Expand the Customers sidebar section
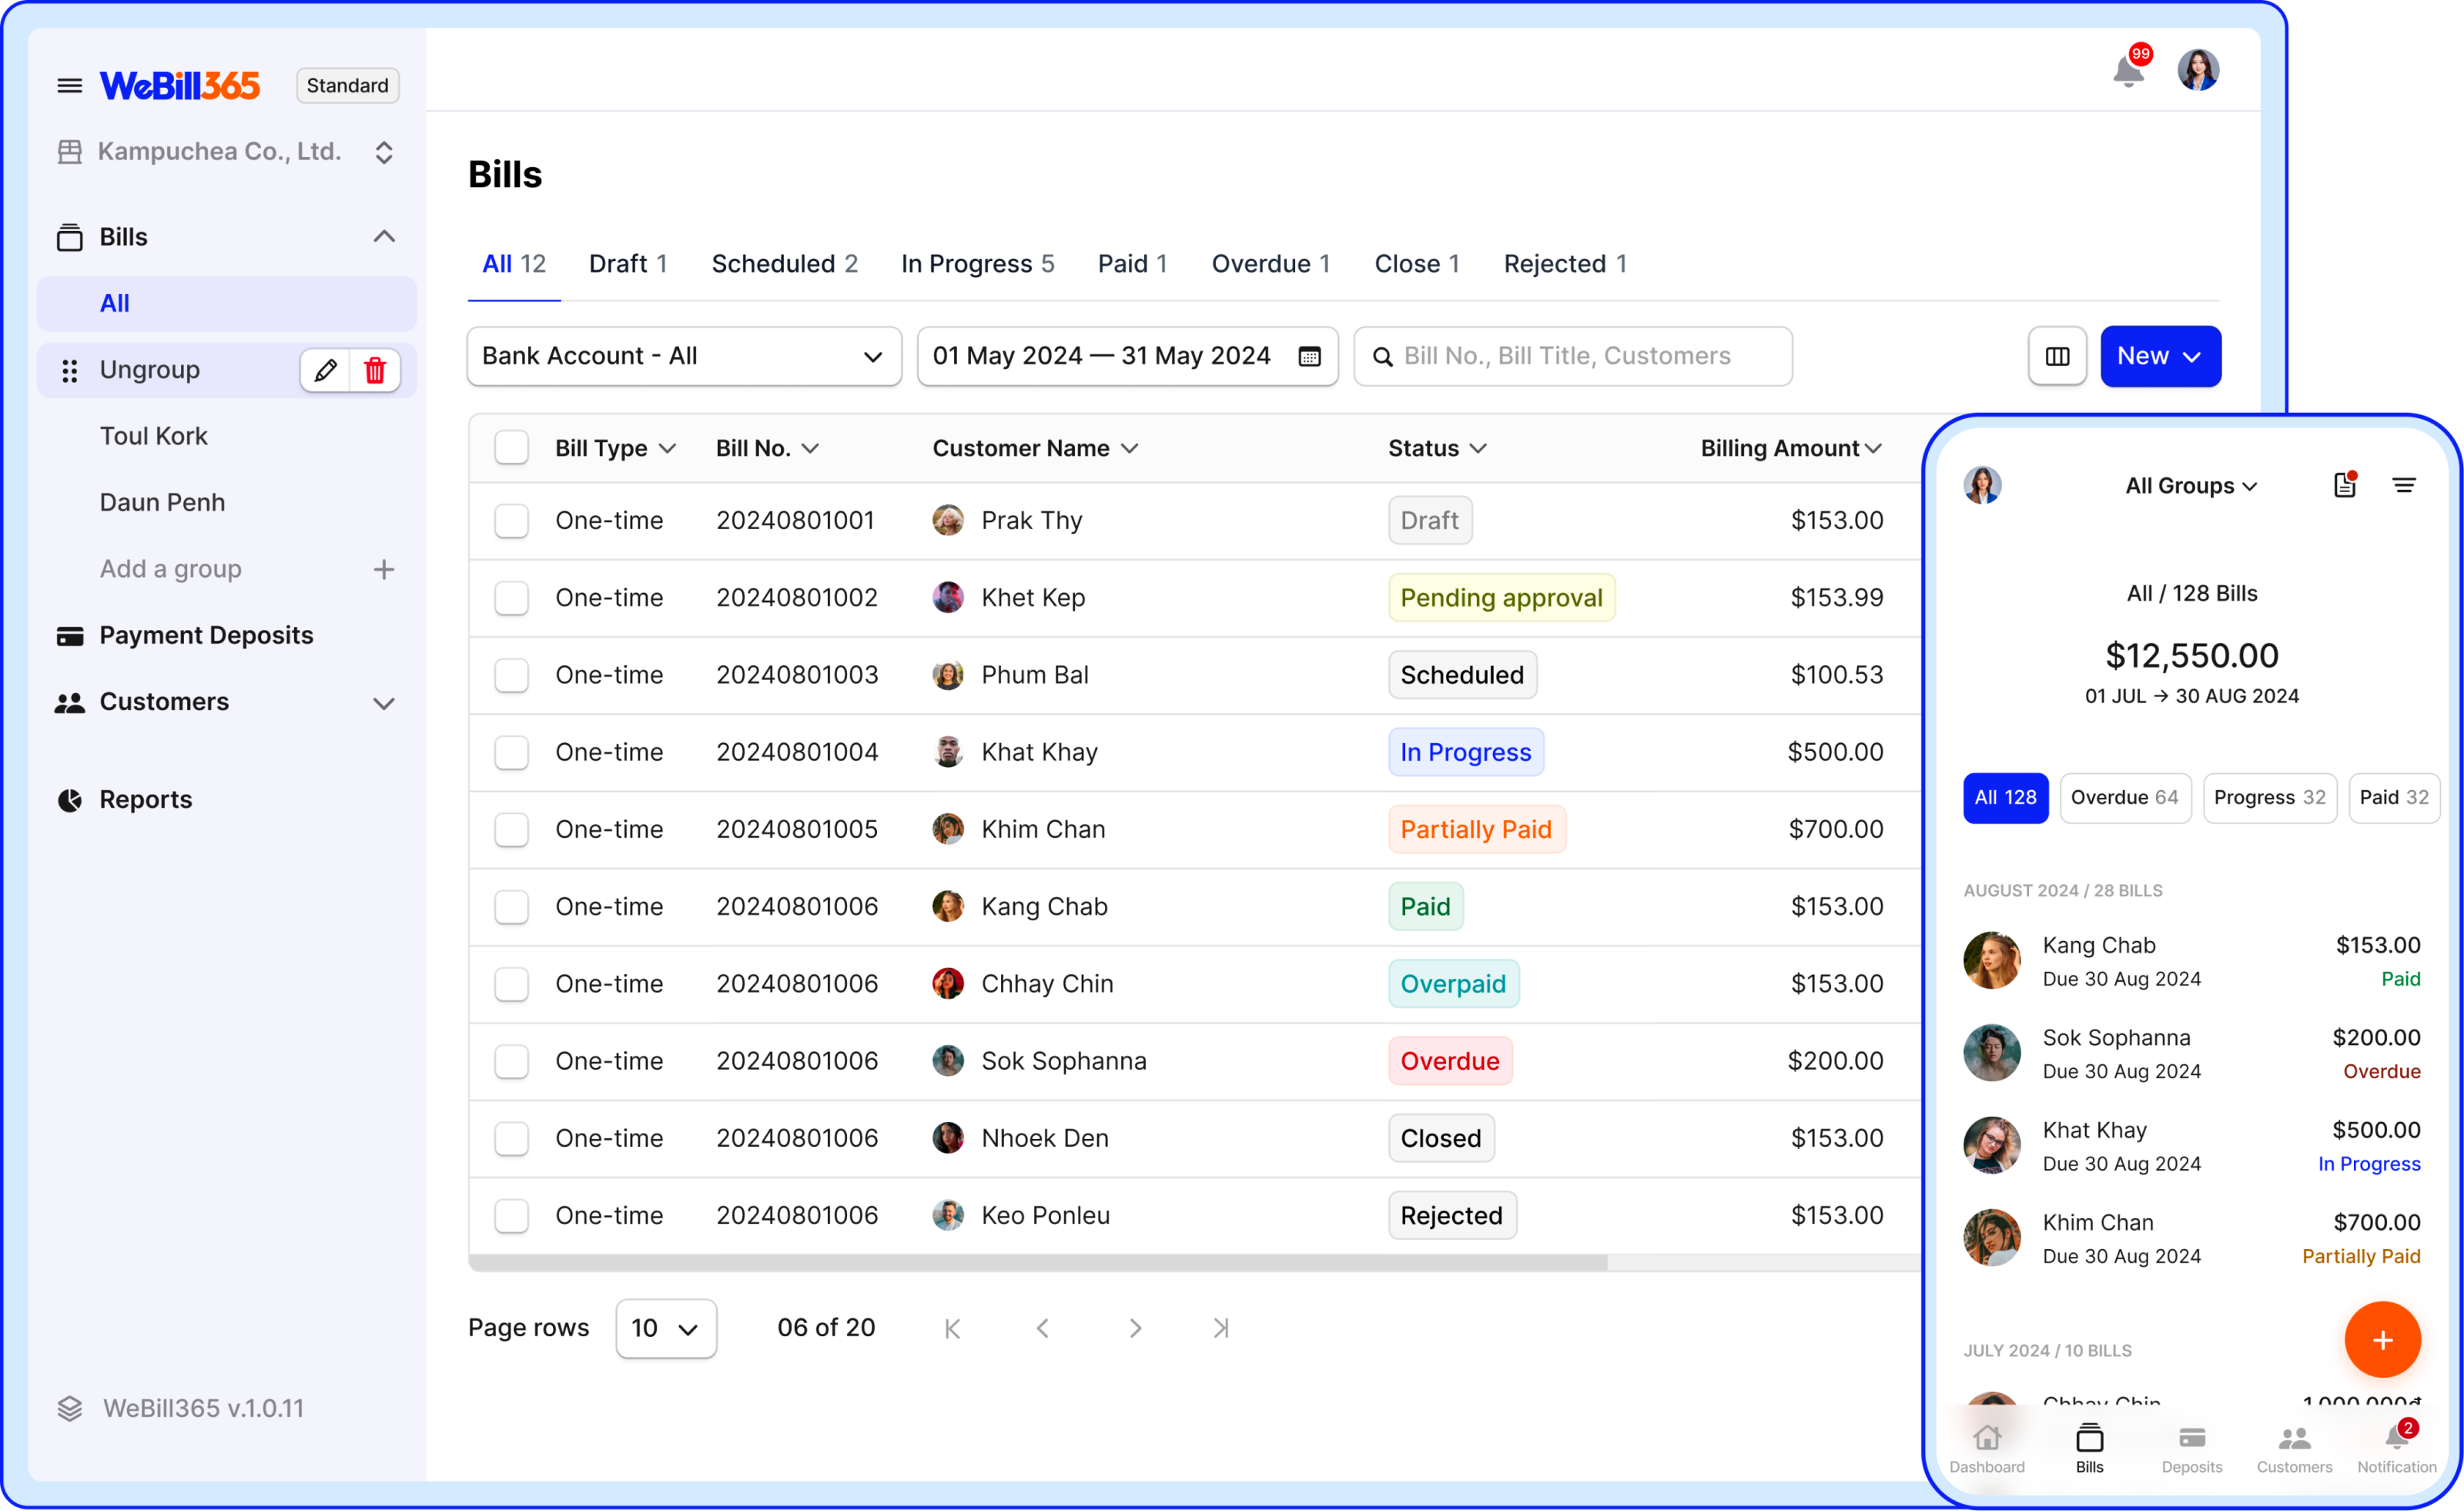 (384, 703)
